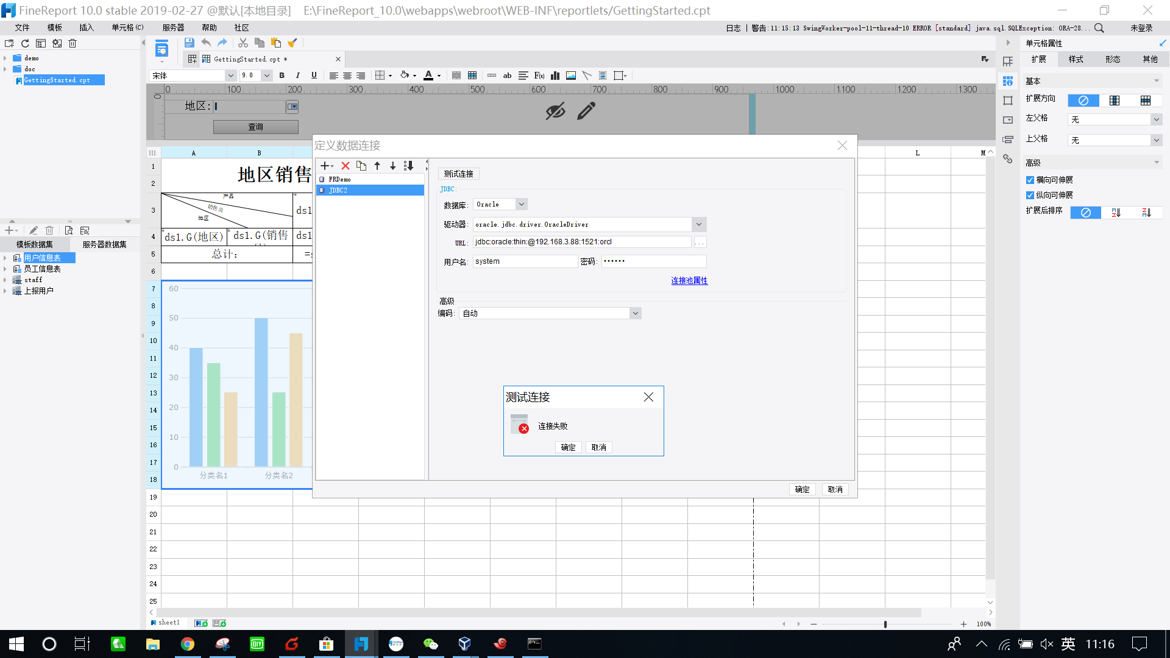1170x658 pixels.
Task: Click the cut scissors icon
Action: point(243,43)
